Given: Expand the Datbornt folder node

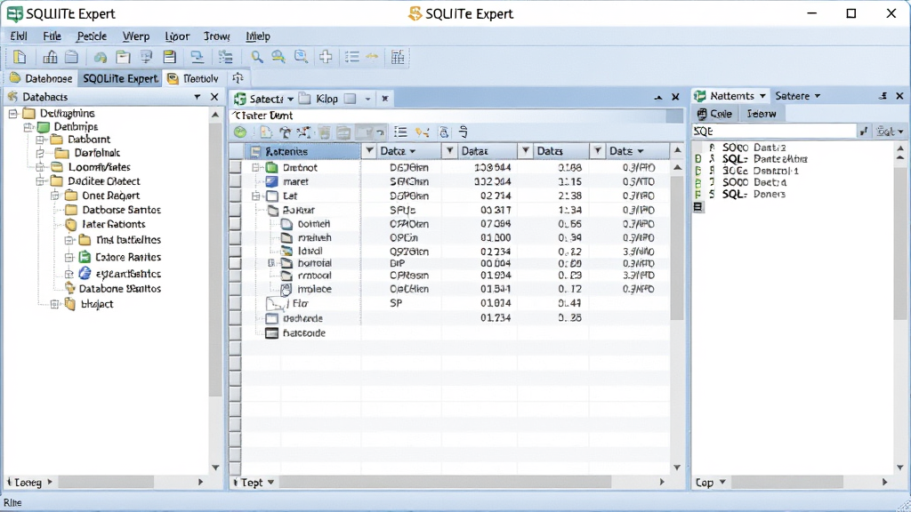Looking at the screenshot, I should pos(41,140).
